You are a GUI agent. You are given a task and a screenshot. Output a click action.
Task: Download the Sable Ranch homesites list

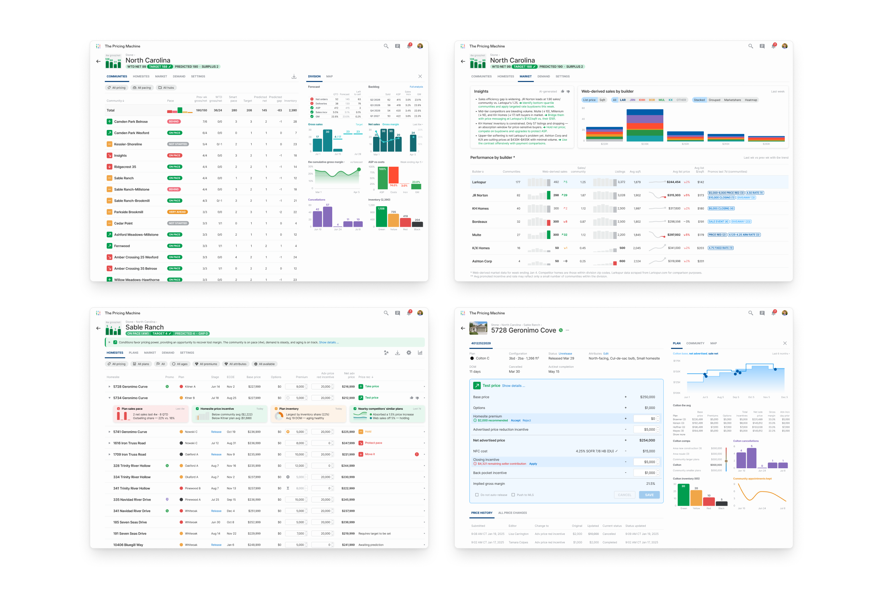click(398, 353)
